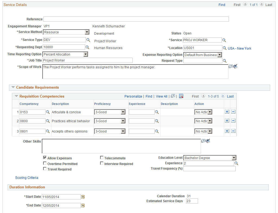Viewport: 278px width, 213px height.
Task: Open the Scoring Criteria link
Action: tap(27, 177)
